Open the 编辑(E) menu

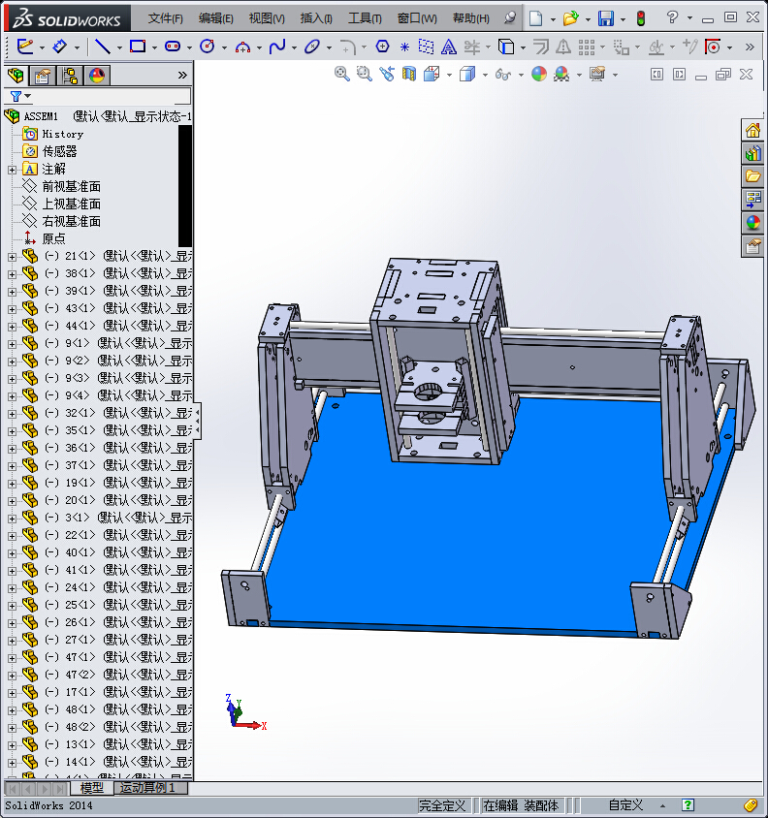[x=216, y=18]
